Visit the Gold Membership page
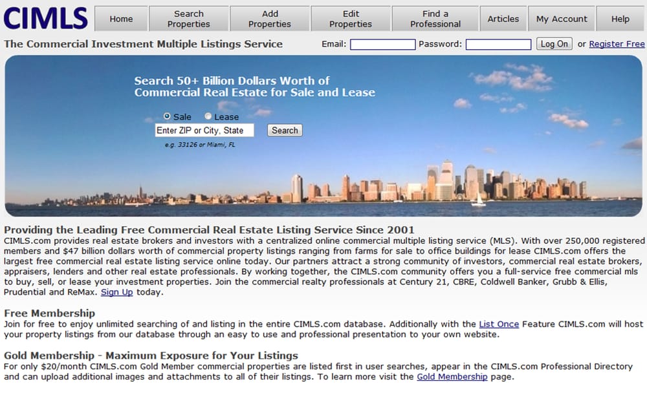 [x=452, y=376]
